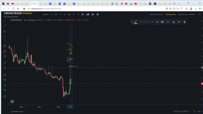Open timezone setting 22:45:13 (UTC+3)
This screenshot has height=114, width=203.
pyautogui.click(x=181, y=111)
